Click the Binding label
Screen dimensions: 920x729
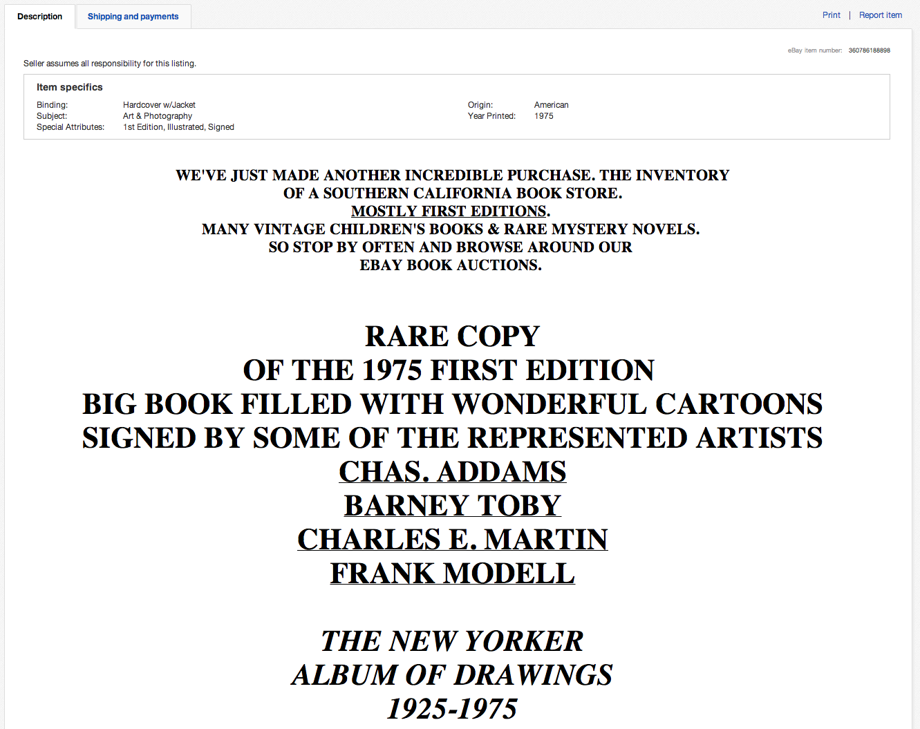[x=53, y=105]
